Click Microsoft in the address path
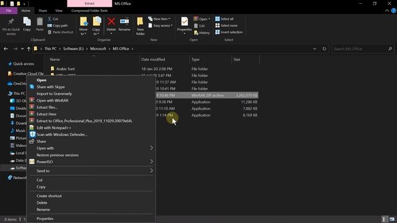The height and width of the screenshot is (223, 397). [98, 49]
